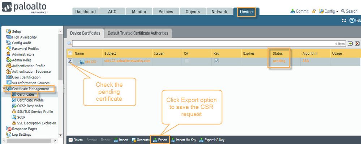This screenshot has height=144, width=361.
Task: Click the SCEP icon
Action: (x=14, y=117)
